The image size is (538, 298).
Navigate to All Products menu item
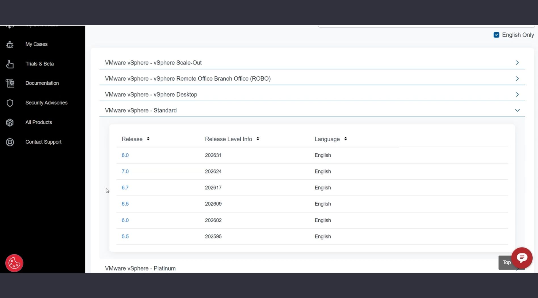point(39,122)
